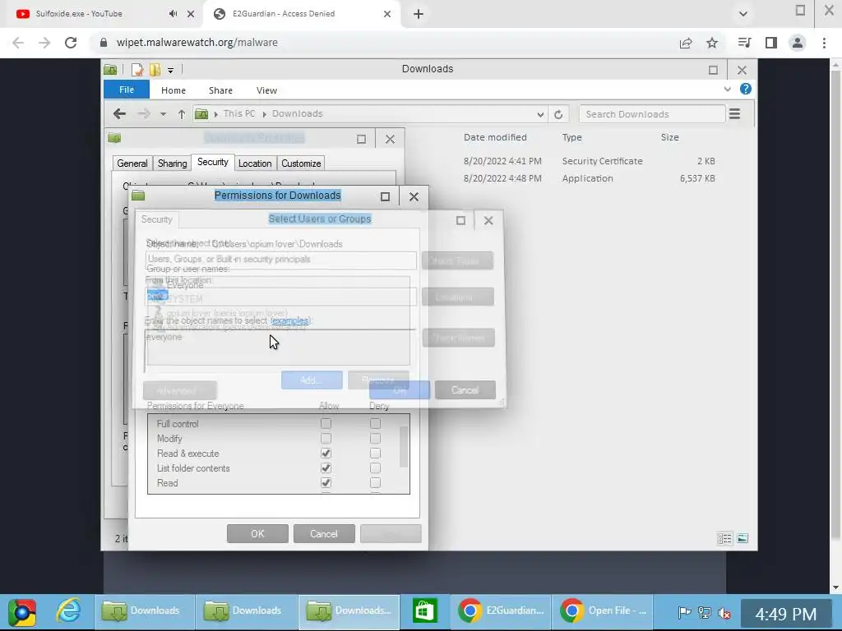
Task: Expand breadcrumb arrow before This PC
Action: coord(216,114)
